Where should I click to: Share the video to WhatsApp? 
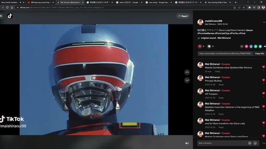(256, 46)
